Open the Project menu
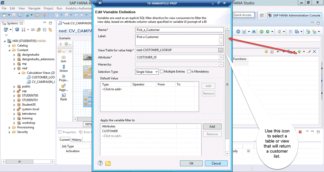The width and height of the screenshot is (324, 172). (49, 8)
